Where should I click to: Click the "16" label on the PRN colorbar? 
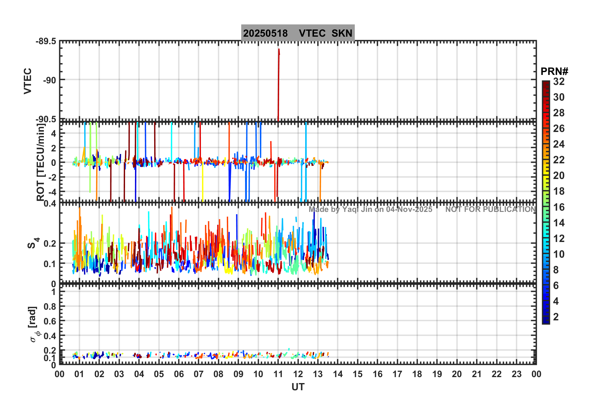pos(559,207)
